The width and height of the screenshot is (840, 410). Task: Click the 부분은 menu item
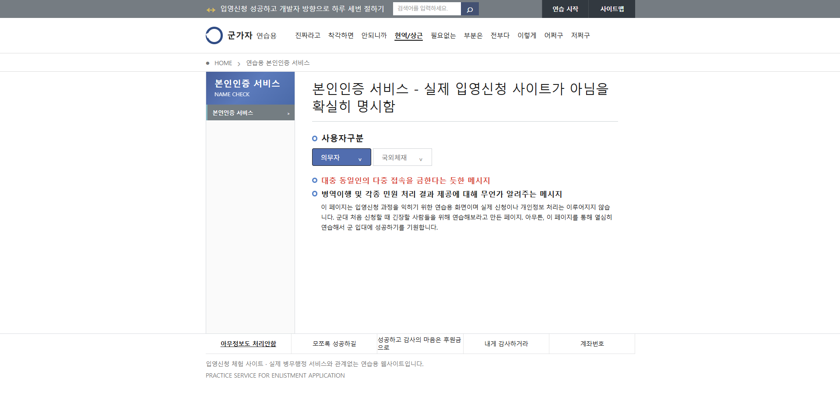tap(473, 35)
